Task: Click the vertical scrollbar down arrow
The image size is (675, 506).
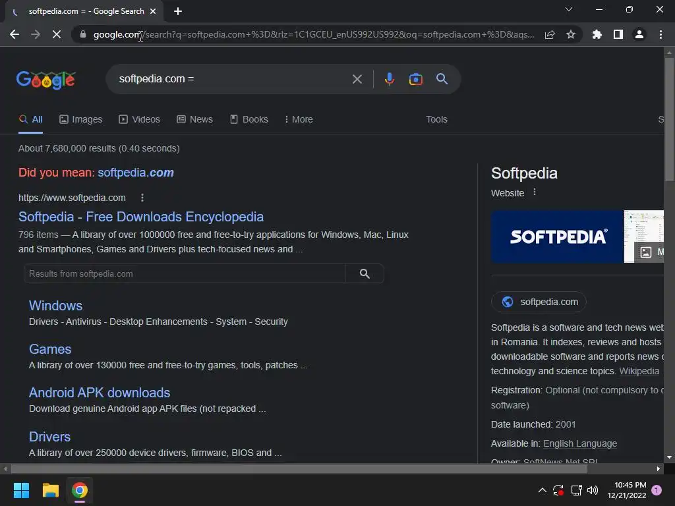Action: 669,457
